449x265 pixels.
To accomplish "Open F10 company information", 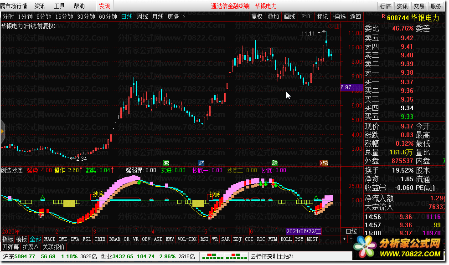I will point(306,16).
